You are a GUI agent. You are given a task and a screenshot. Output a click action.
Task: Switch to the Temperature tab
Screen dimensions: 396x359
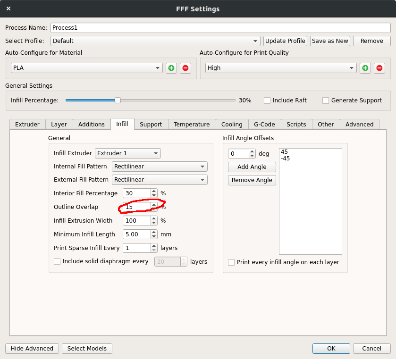[192, 125]
